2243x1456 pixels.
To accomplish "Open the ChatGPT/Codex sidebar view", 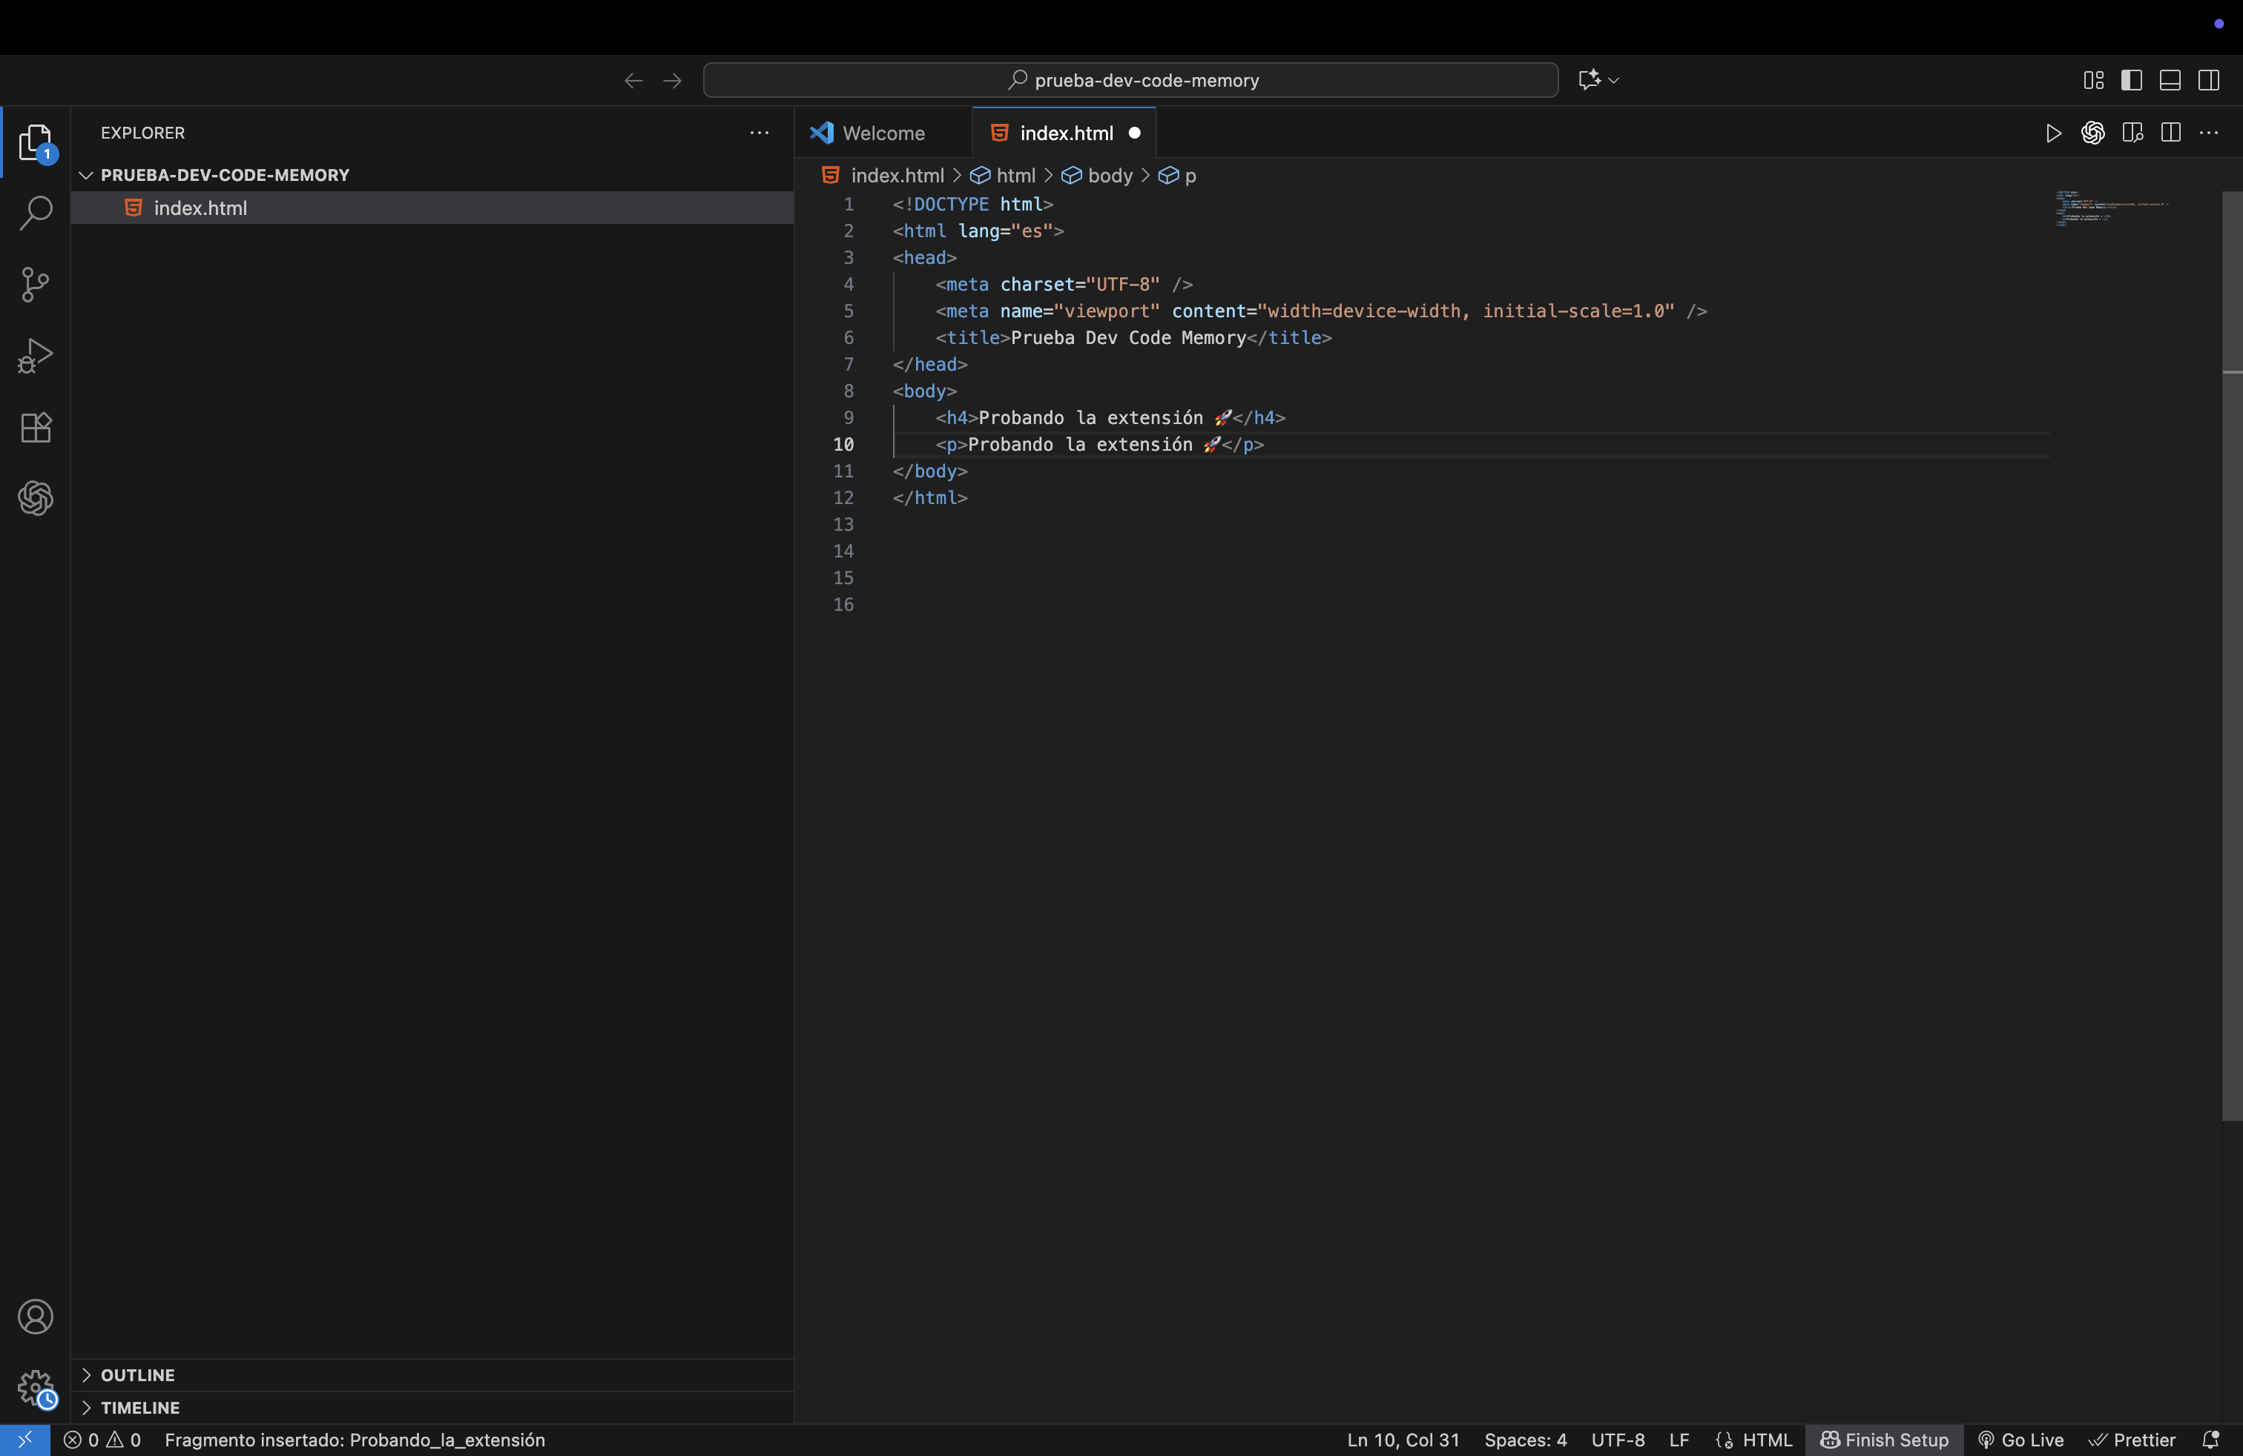I will coord(35,498).
